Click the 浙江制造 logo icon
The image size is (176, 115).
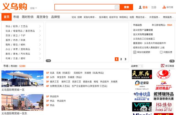click(163, 66)
